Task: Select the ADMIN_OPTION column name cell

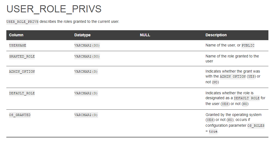Action: pyautogui.click(x=22, y=72)
